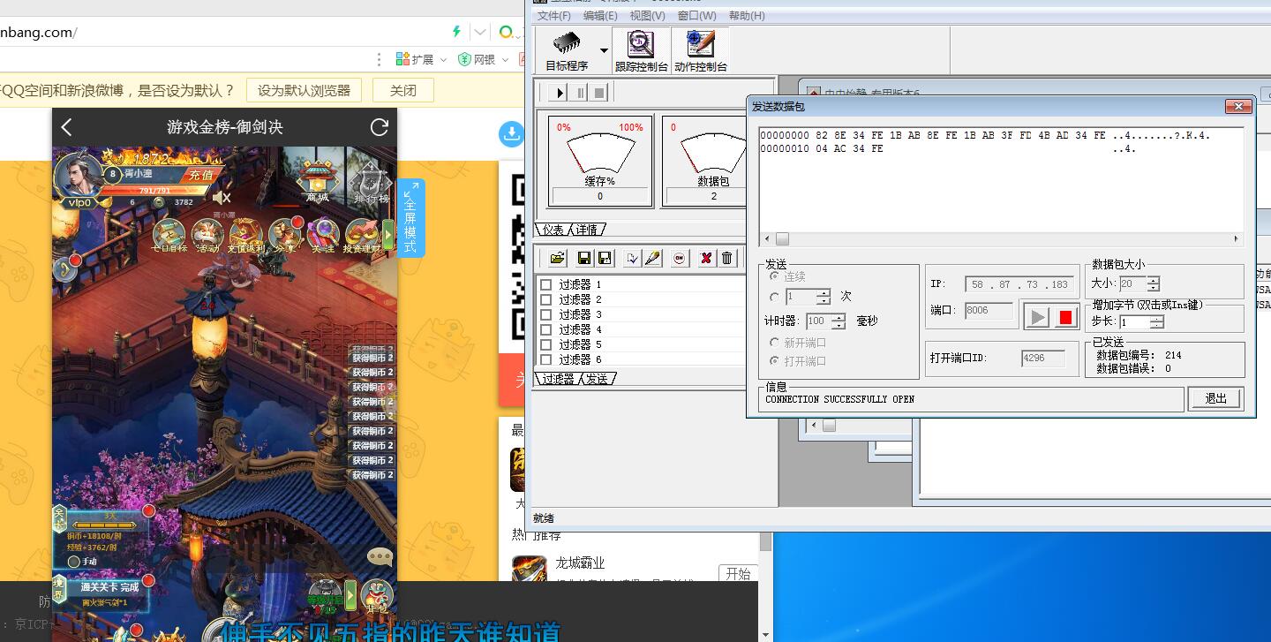Refresh the game with reload icon
The image size is (1271, 642).
point(380,127)
